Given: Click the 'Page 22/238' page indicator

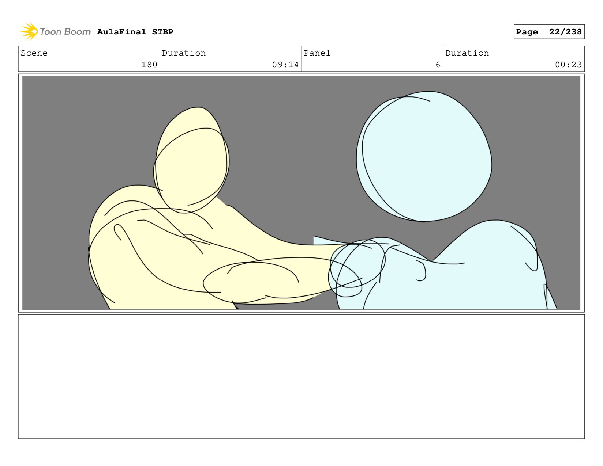Looking at the screenshot, I should (549, 32).
